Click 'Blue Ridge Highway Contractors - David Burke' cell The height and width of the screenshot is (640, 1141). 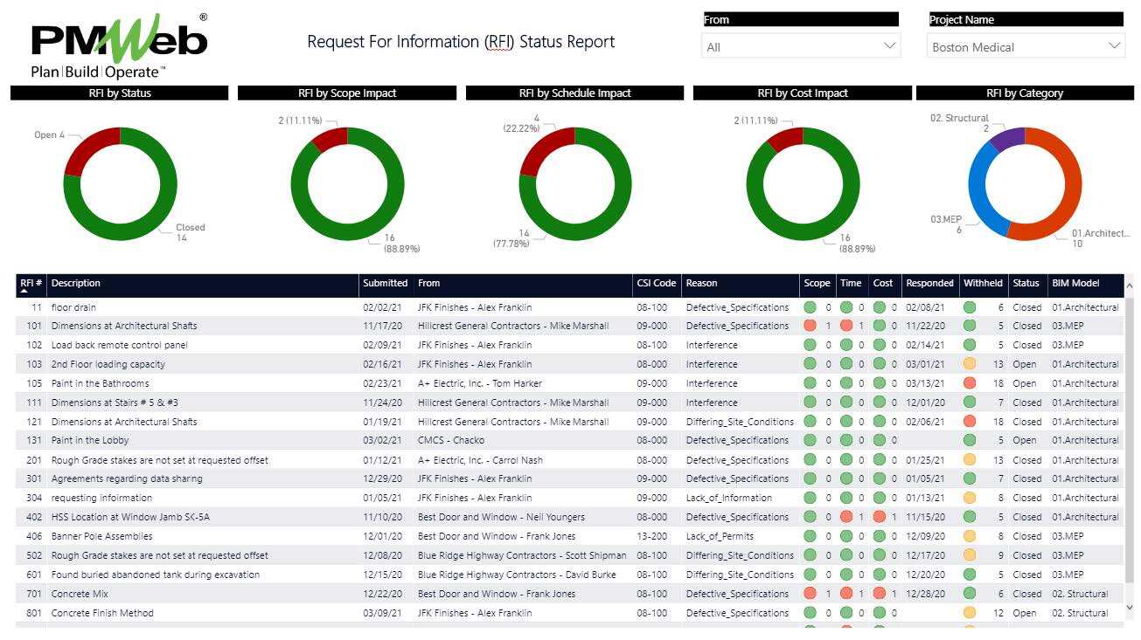517,575
